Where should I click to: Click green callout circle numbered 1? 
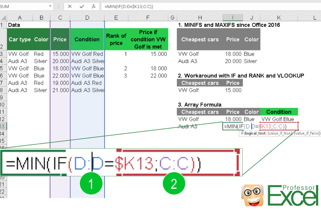[x=91, y=183]
